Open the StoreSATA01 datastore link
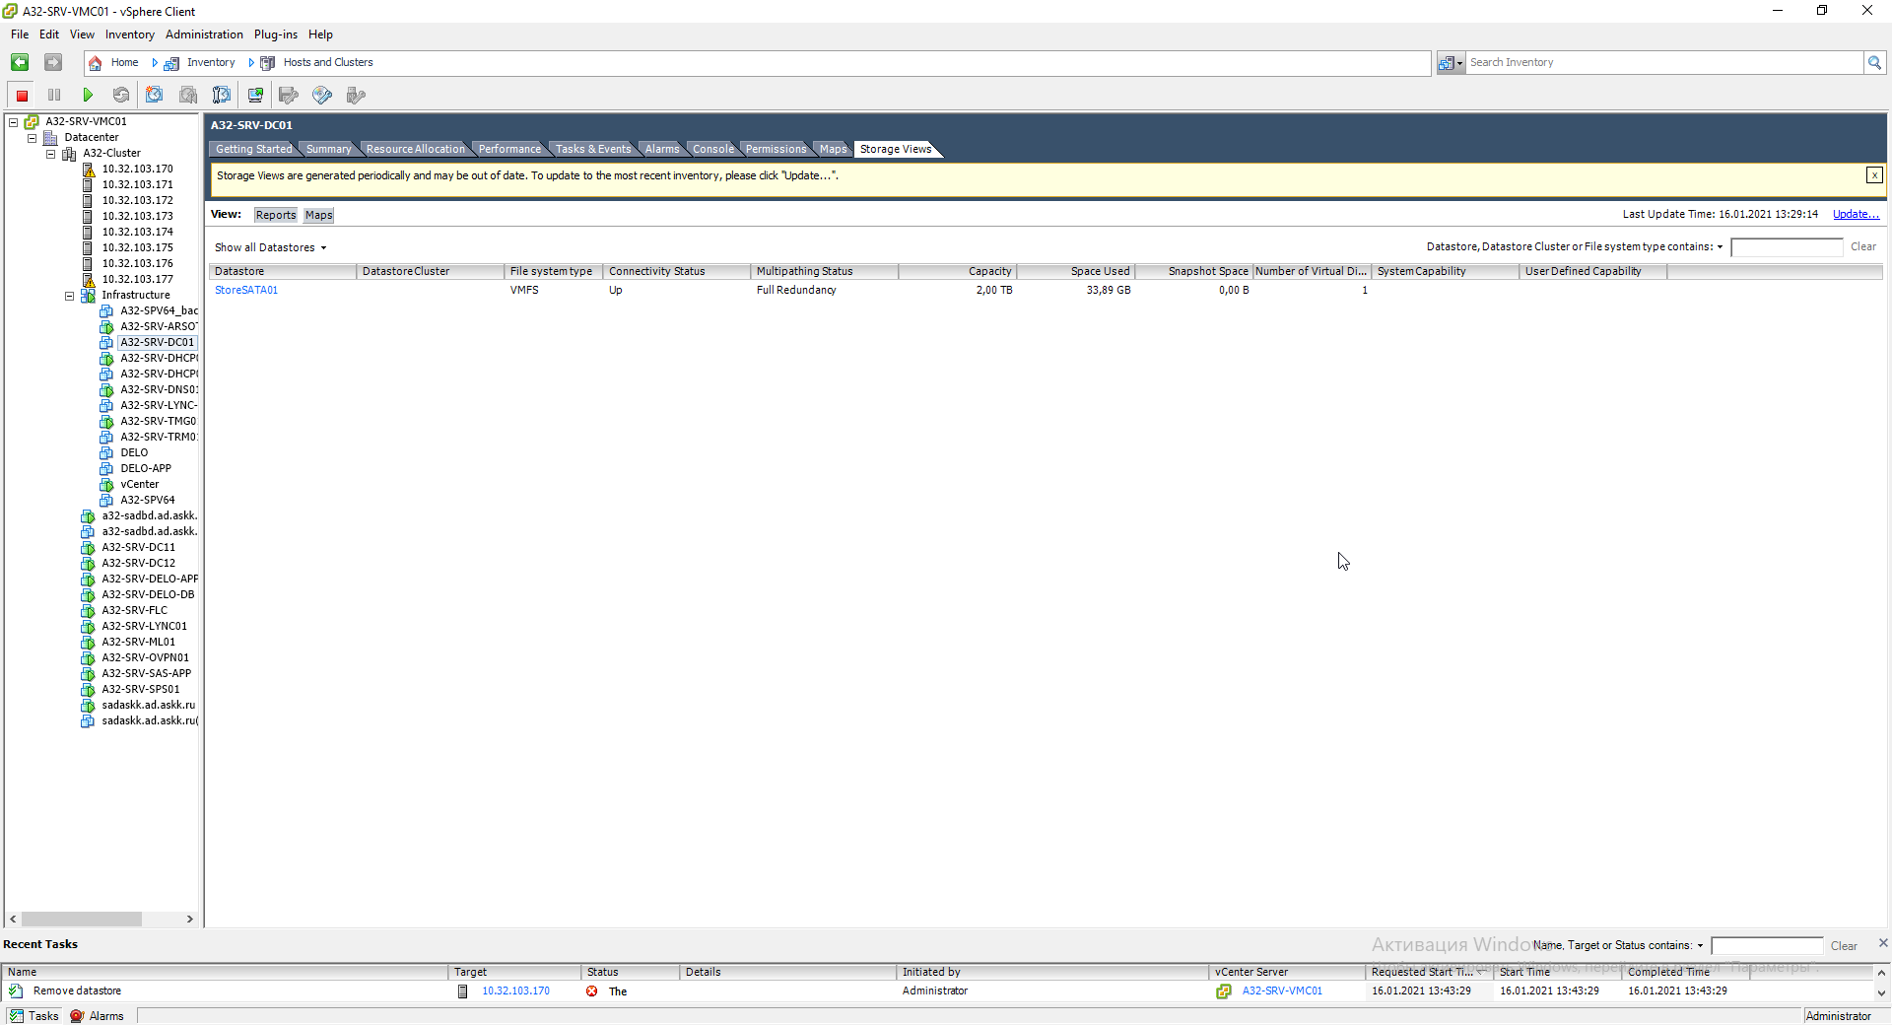The image size is (1892, 1025). (246, 291)
